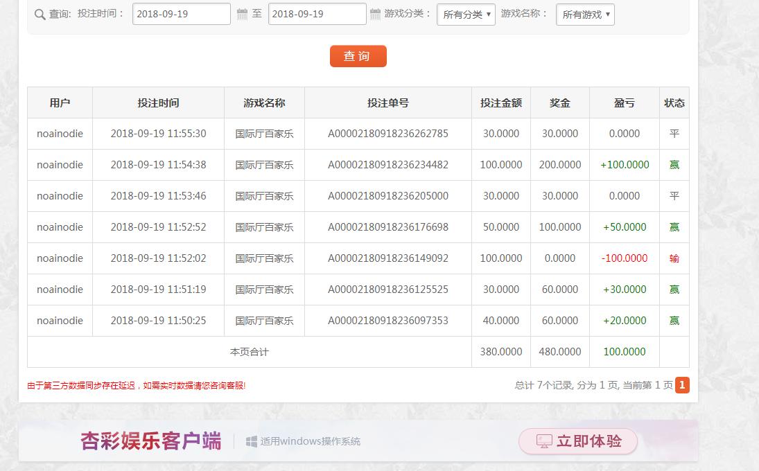Click the 本页合计 total row label
The height and width of the screenshot is (471, 759).
249,352
